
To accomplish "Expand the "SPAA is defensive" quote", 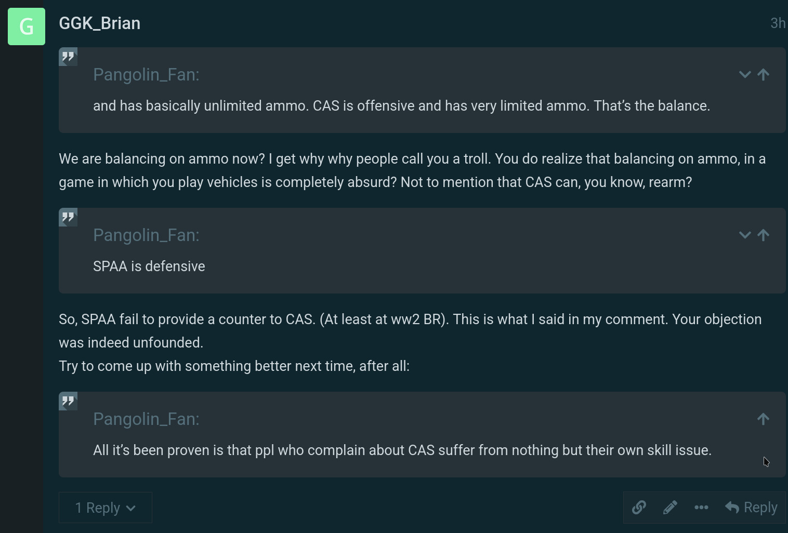I will (745, 235).
